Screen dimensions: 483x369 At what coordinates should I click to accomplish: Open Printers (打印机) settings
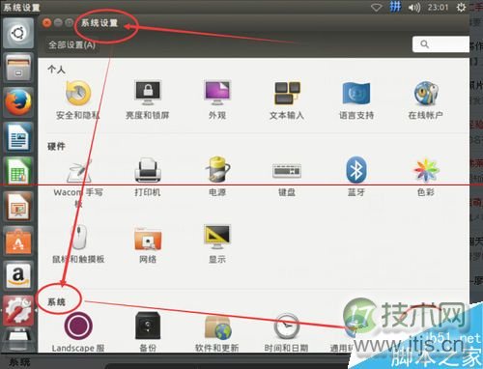(x=148, y=177)
